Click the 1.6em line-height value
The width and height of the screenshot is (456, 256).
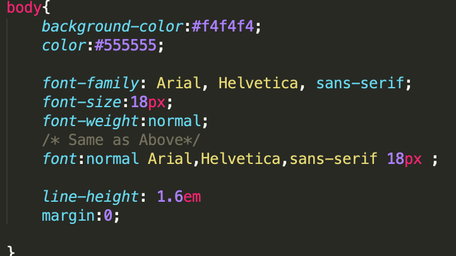(179, 196)
